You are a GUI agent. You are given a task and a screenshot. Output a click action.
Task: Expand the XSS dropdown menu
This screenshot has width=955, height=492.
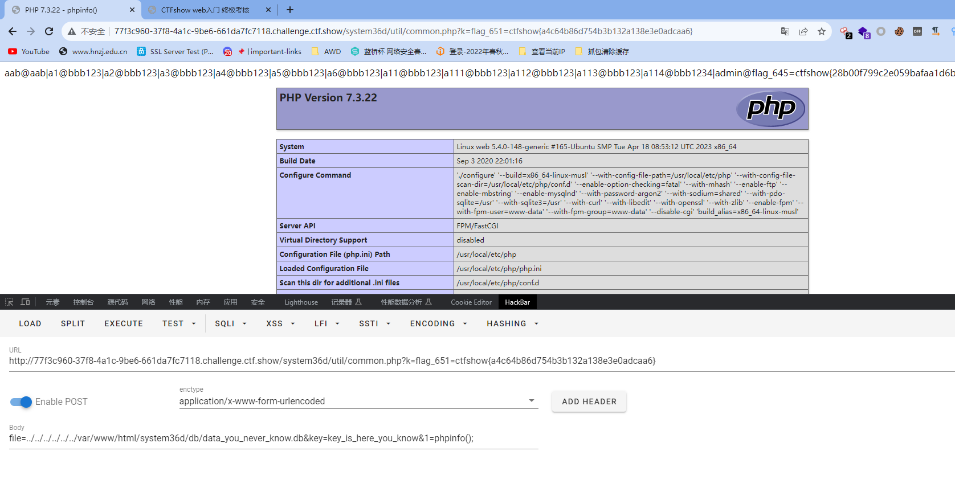(x=280, y=323)
